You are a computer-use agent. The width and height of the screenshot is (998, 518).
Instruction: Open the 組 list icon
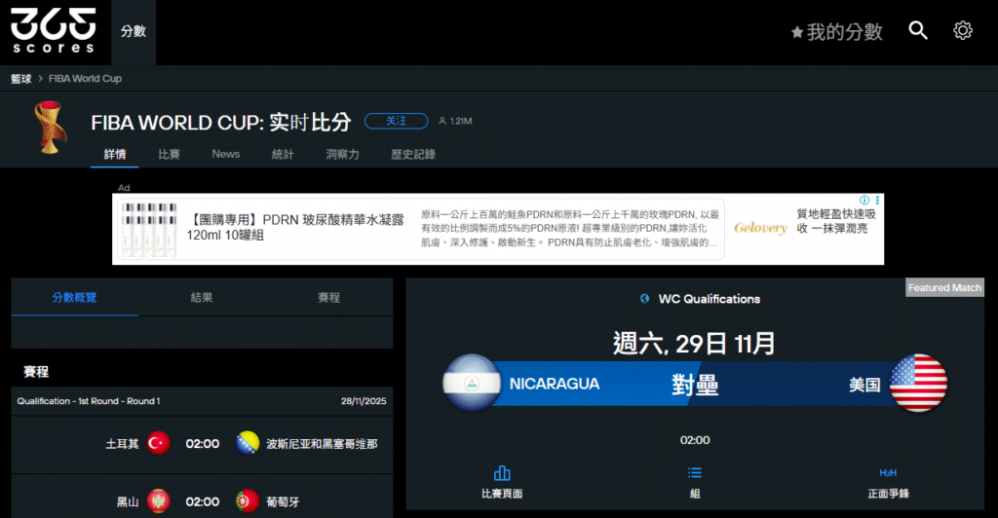(x=695, y=474)
